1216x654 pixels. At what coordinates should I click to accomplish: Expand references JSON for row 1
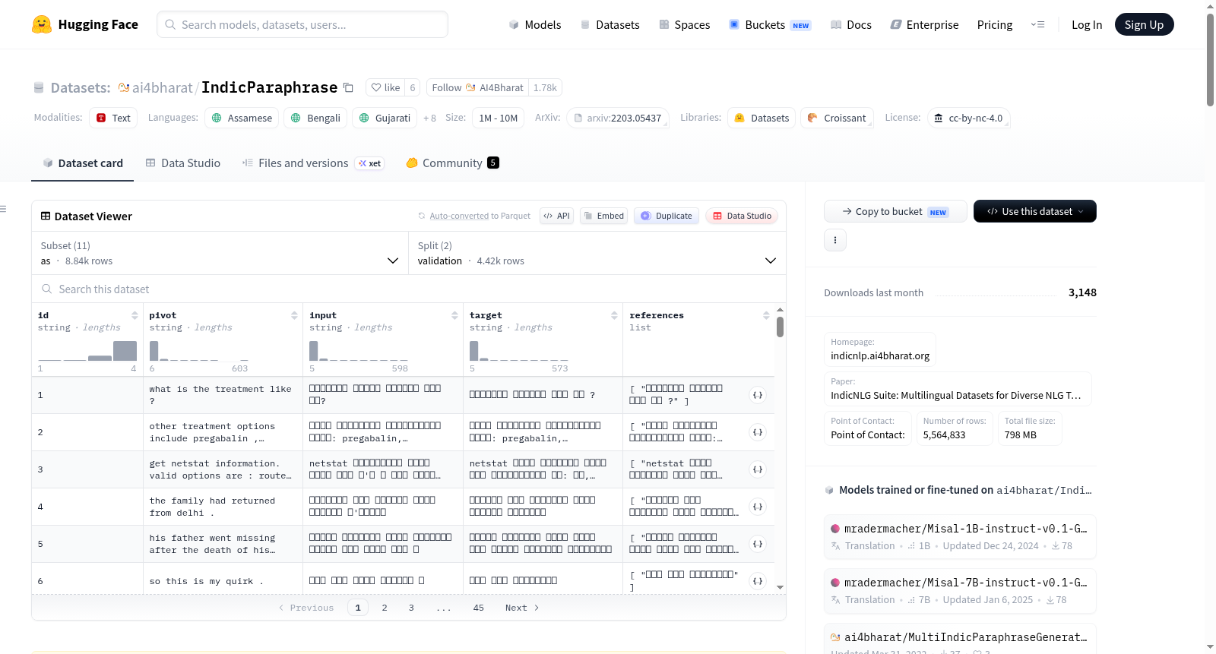tap(758, 395)
